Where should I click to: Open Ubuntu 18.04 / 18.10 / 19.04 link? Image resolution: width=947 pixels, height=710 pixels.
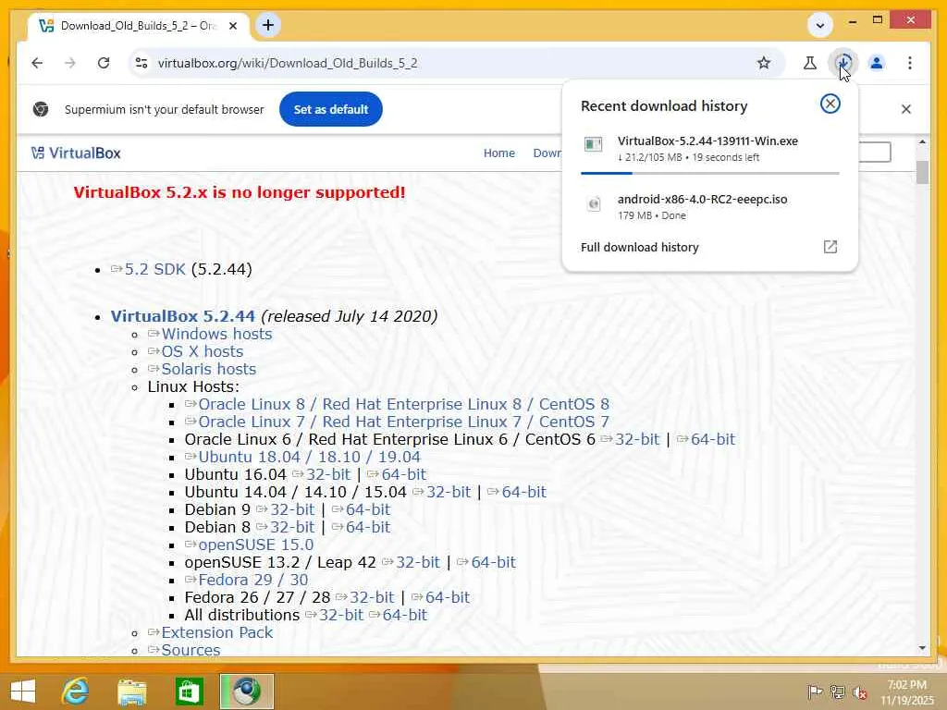click(309, 457)
